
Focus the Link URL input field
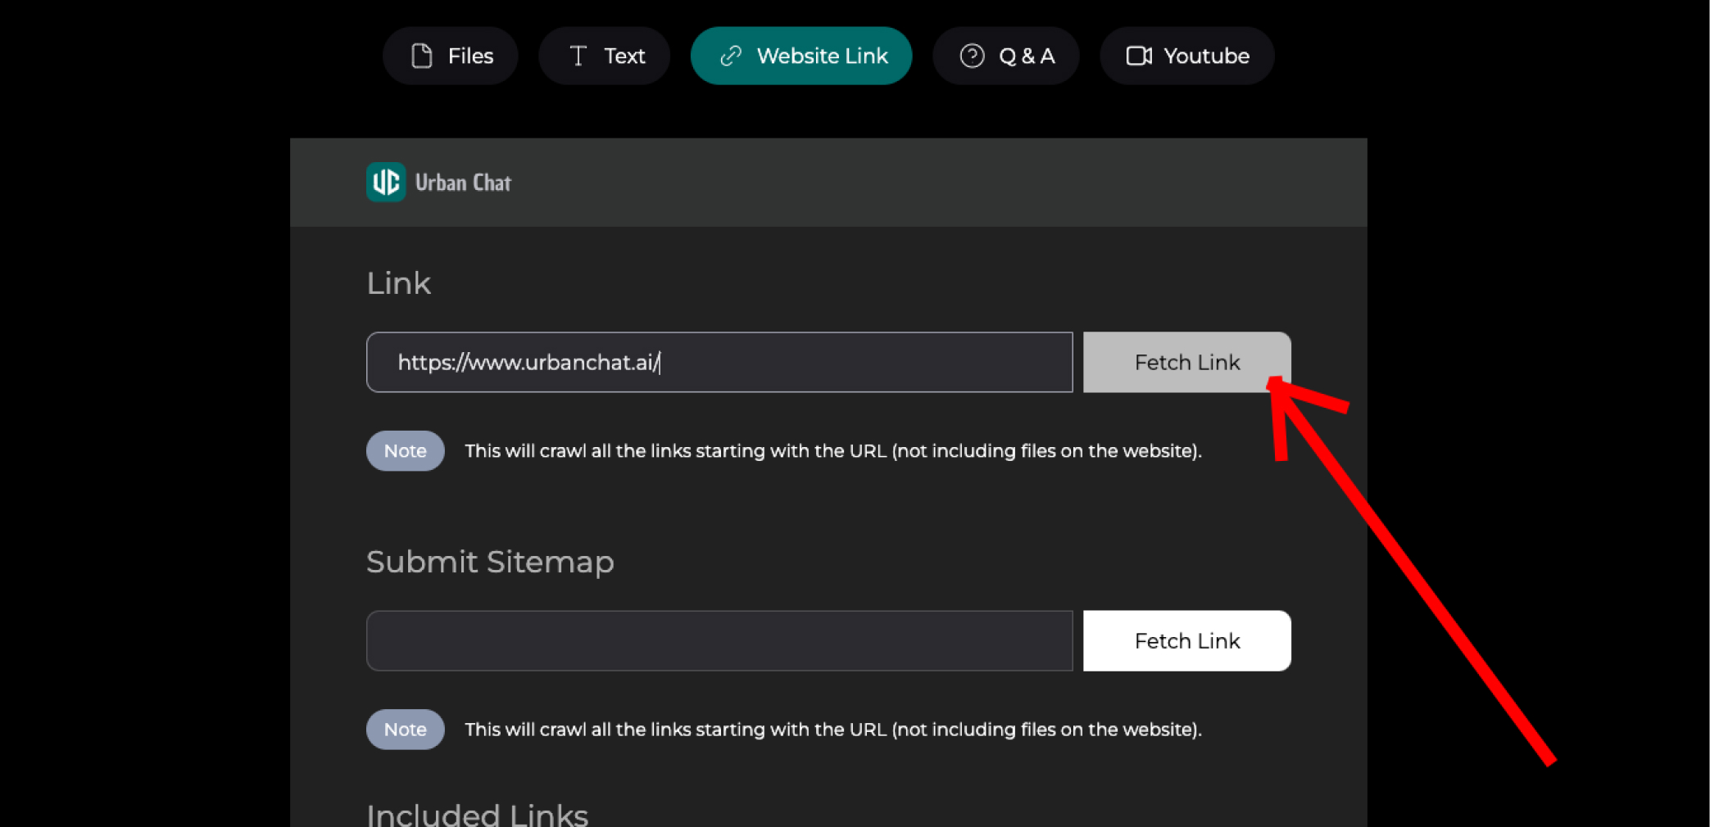pos(719,362)
